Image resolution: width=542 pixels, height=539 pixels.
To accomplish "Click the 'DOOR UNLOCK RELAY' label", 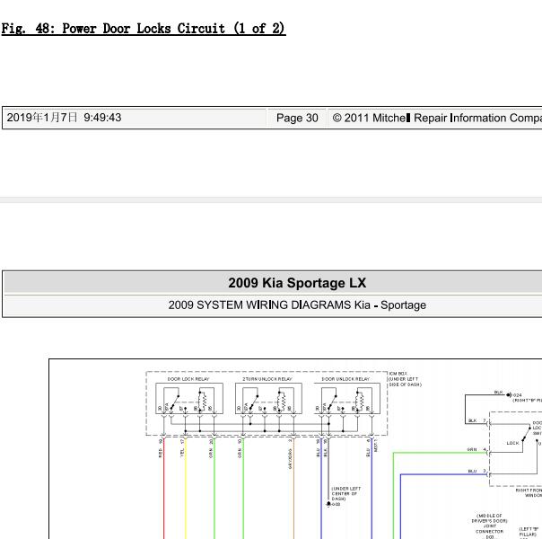I will pos(345,379).
